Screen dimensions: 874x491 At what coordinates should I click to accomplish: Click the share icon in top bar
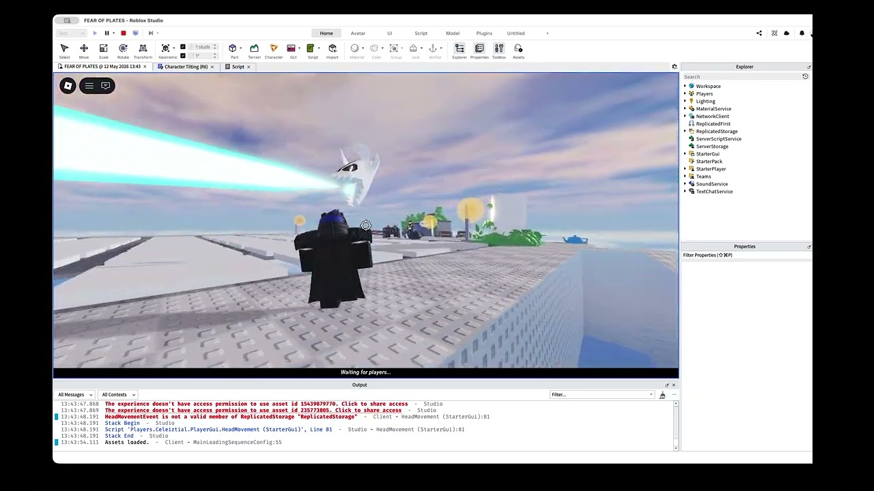(x=759, y=33)
